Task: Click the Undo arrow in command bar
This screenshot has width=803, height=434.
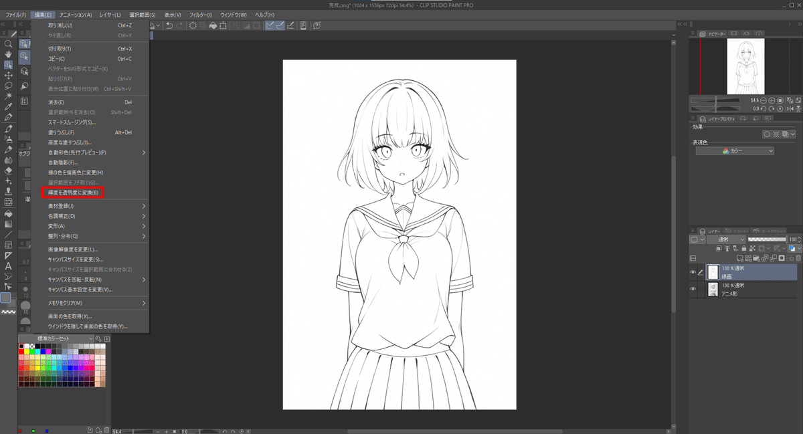Action: [169, 25]
